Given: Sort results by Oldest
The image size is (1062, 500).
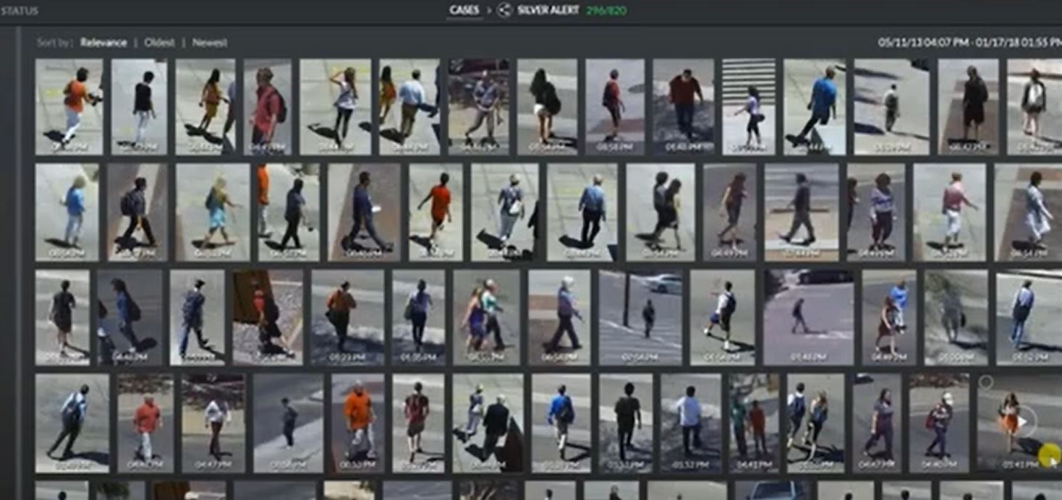Looking at the screenshot, I should [159, 43].
